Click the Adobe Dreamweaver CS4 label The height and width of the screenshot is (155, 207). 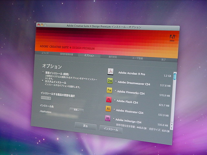tap(134, 83)
